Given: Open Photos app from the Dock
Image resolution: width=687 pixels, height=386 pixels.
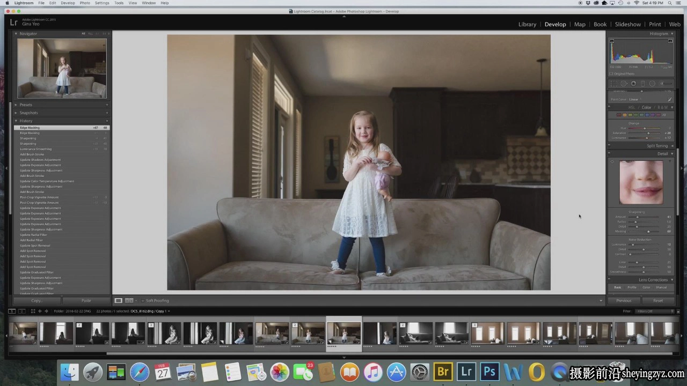Looking at the screenshot, I should (279, 372).
